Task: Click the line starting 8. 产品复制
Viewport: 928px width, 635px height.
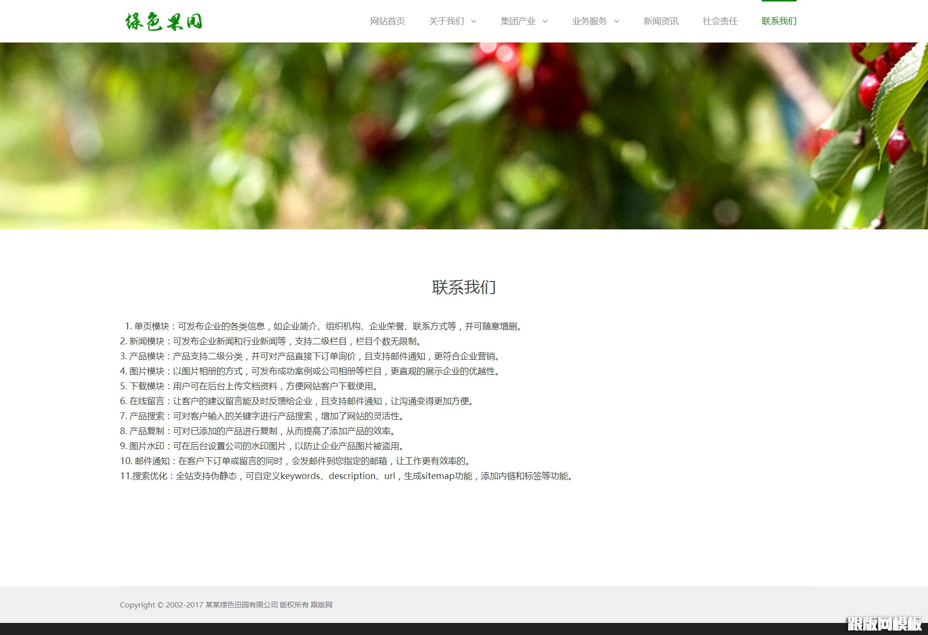Action: [x=259, y=431]
